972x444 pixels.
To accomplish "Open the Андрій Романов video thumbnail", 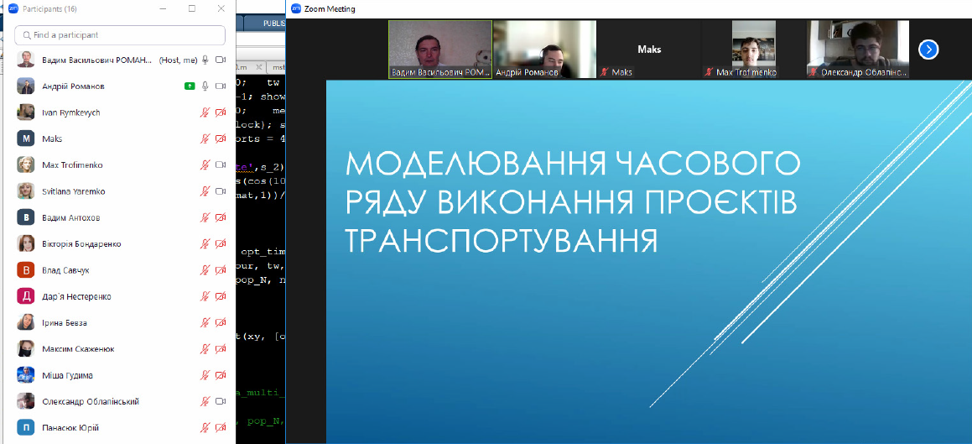I will tap(544, 49).
